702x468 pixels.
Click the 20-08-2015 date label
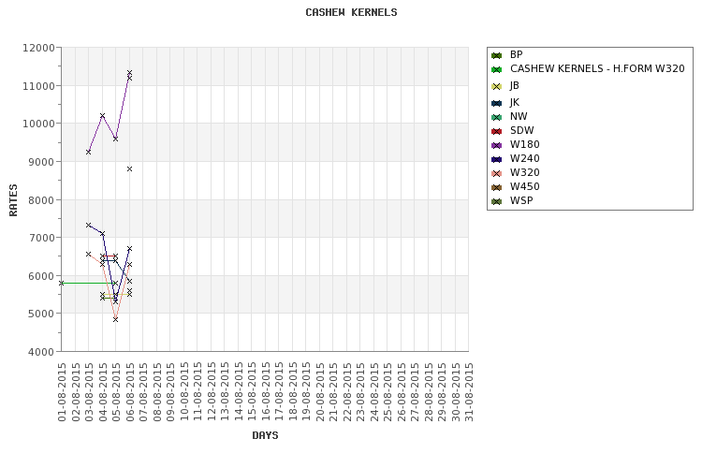pyautogui.click(x=320, y=392)
